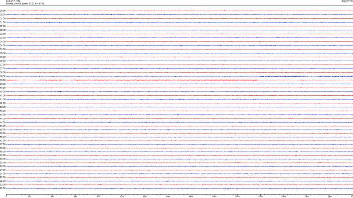Click the location text 'Estepa, Sevilla, Spain'
The width and height of the screenshot is (353, 198).
pos(17,4)
